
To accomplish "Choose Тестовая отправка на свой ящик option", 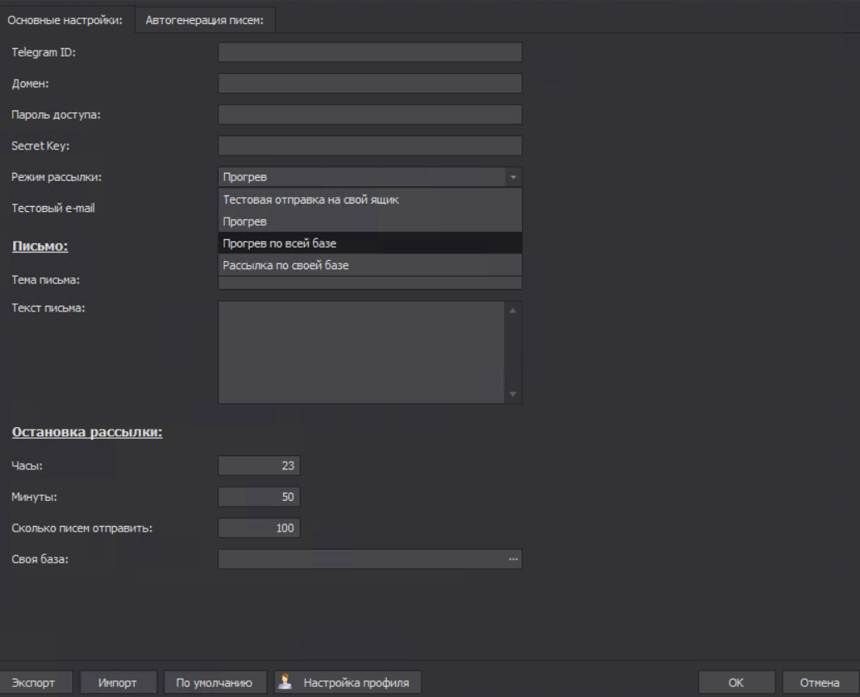I will click(x=370, y=199).
